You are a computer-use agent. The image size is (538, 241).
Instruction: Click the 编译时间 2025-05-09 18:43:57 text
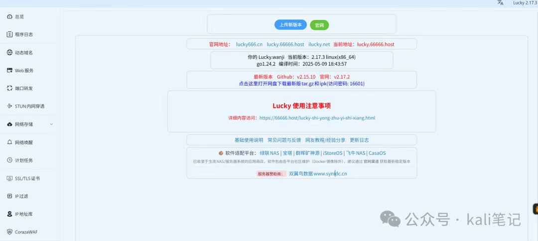coord(312,63)
